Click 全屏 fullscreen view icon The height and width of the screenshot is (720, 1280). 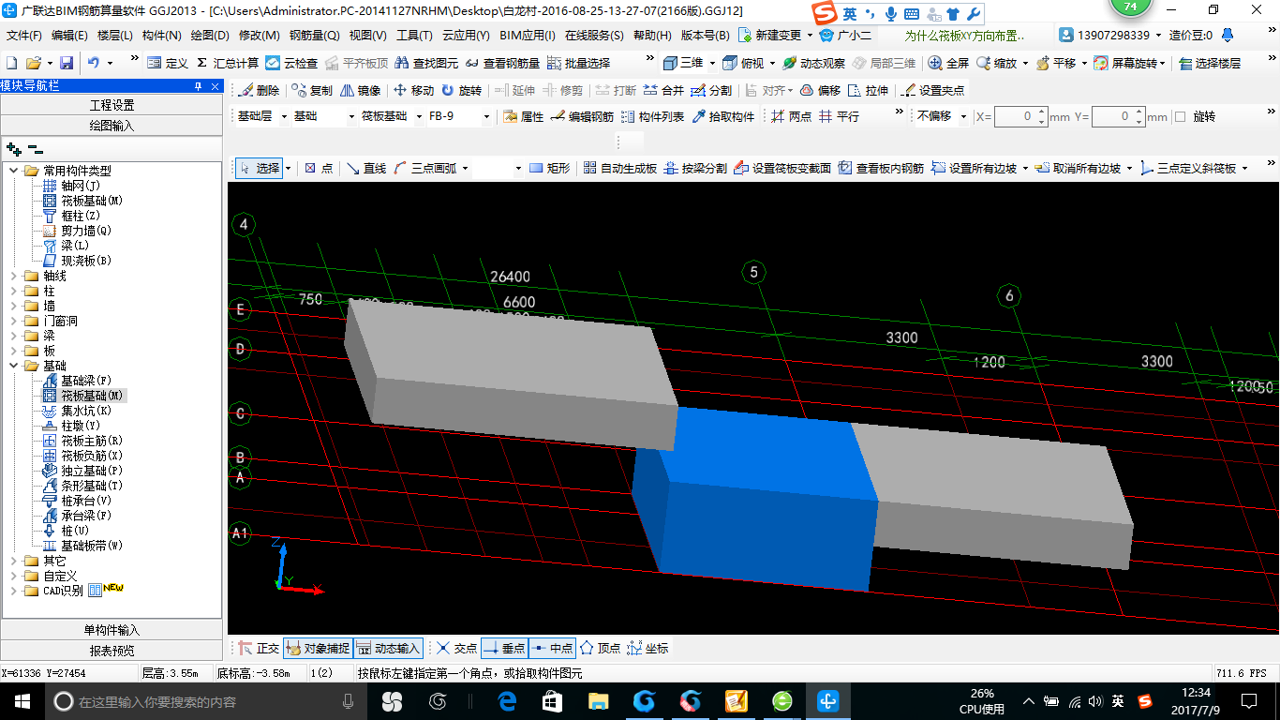[948, 64]
